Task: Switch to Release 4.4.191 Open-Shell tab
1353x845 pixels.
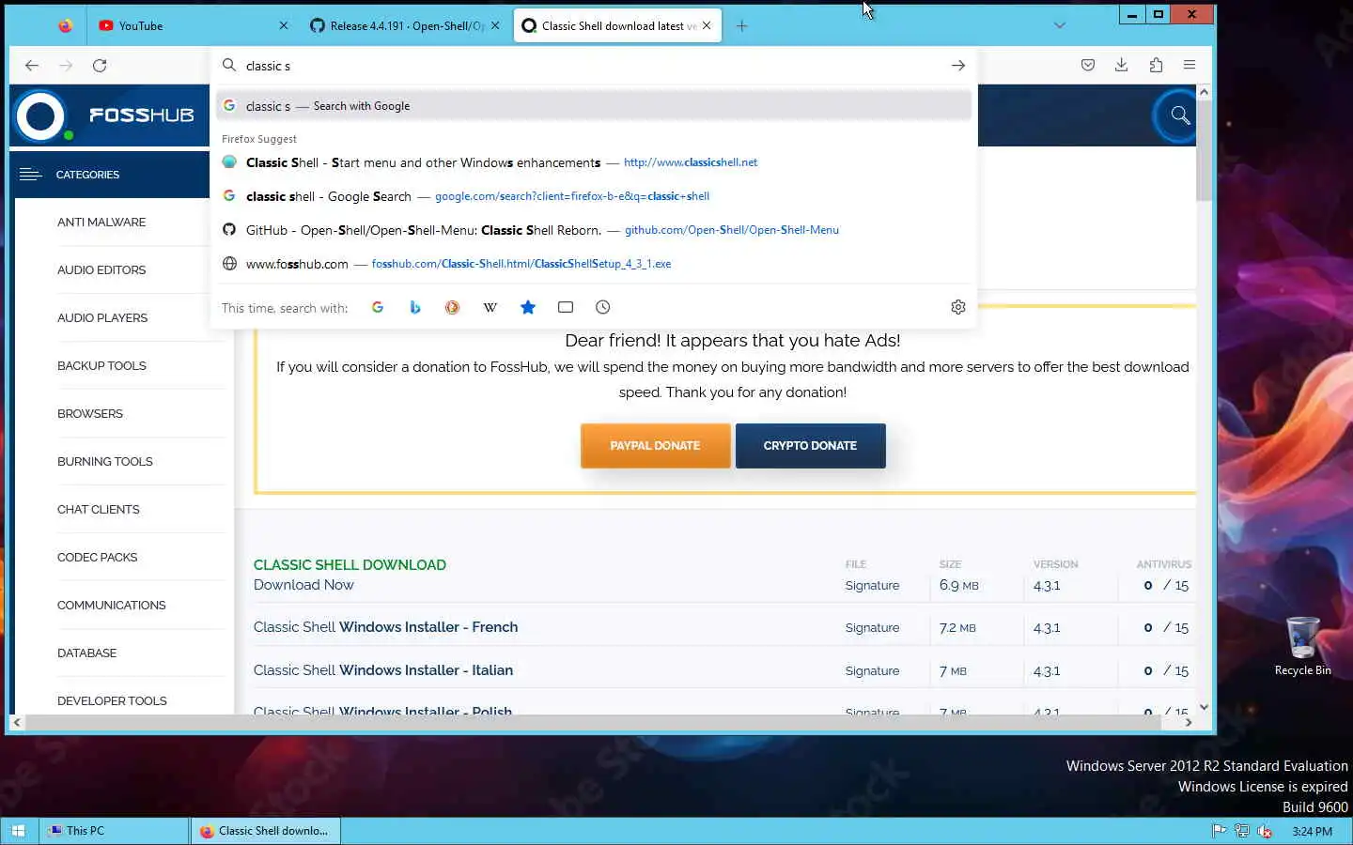Action: coord(406,26)
